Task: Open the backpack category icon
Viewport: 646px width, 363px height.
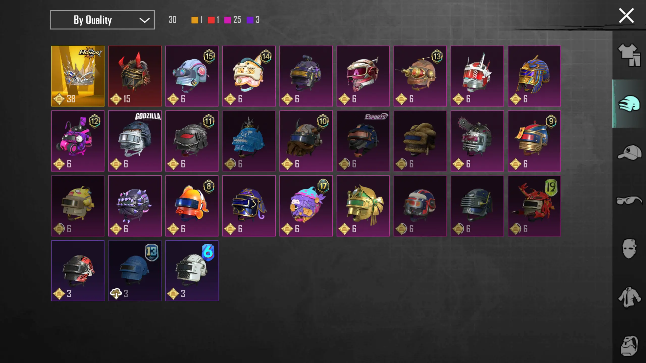Action: point(629,346)
